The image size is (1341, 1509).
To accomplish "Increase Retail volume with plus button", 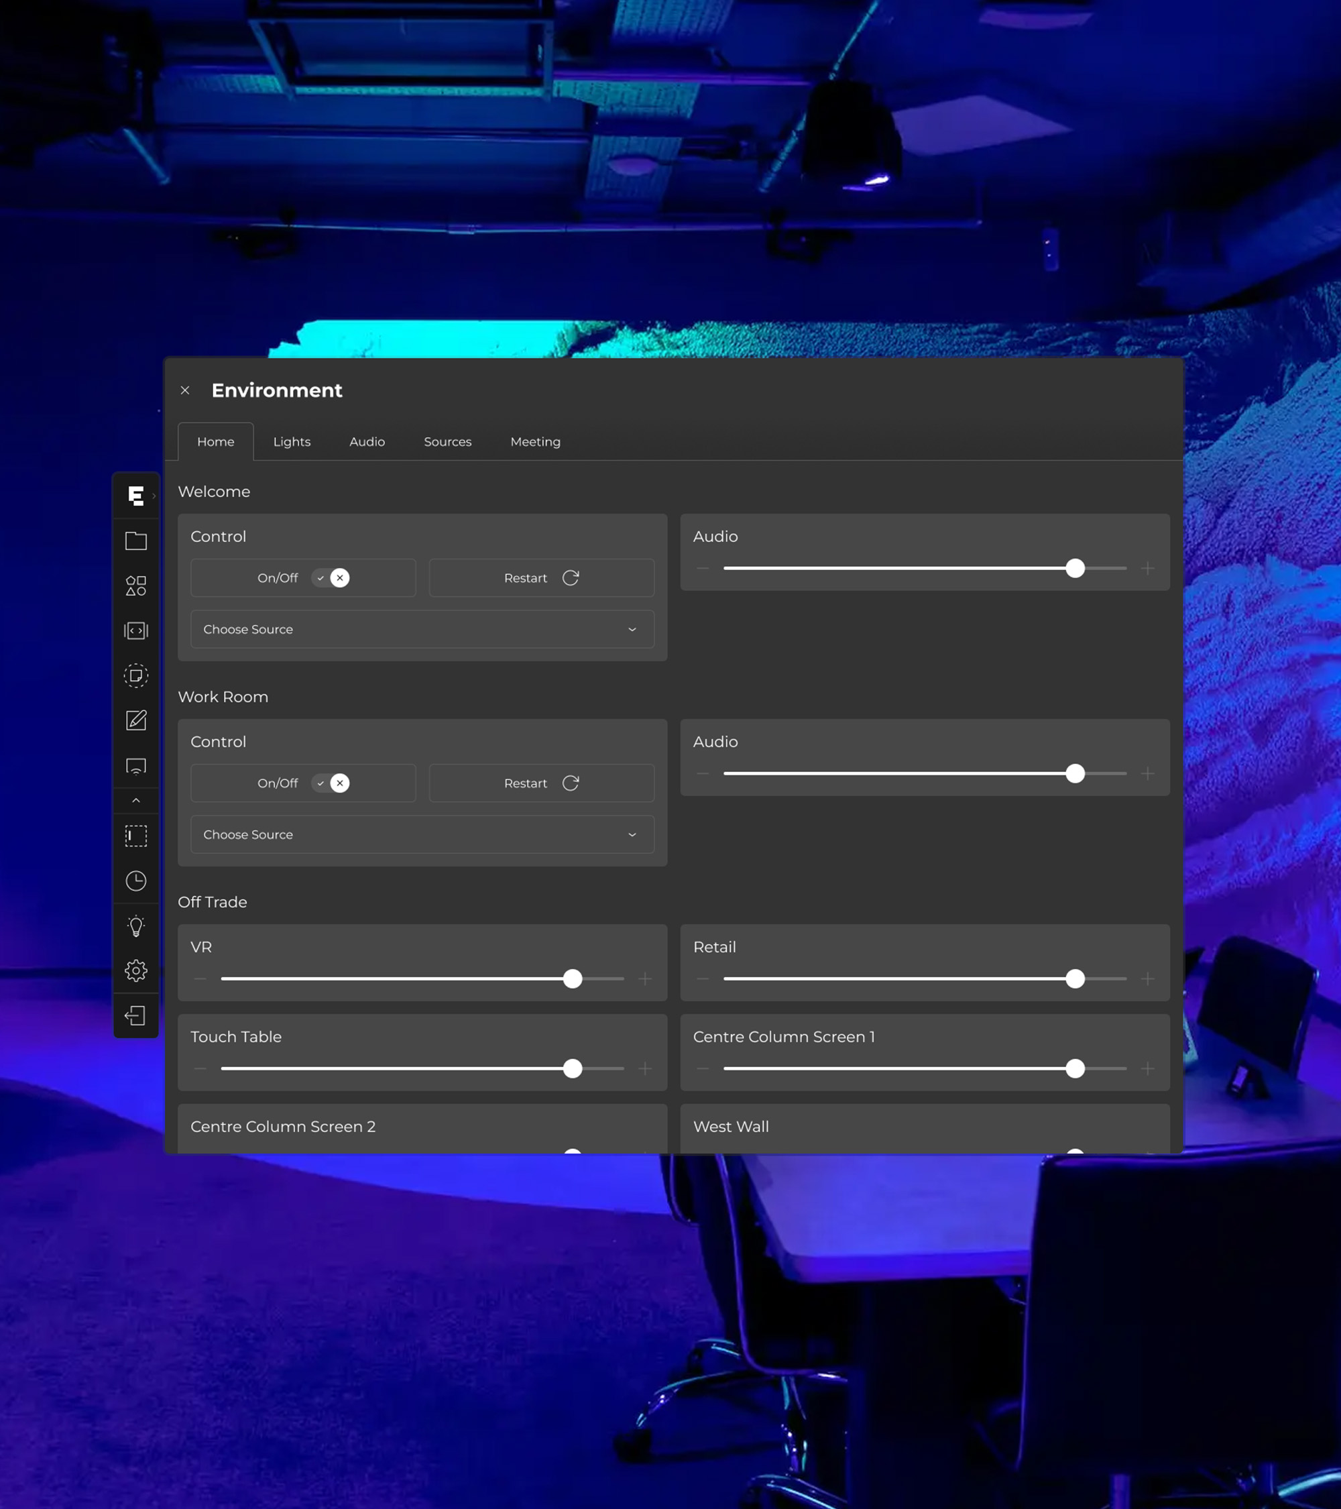I will 1148,979.
